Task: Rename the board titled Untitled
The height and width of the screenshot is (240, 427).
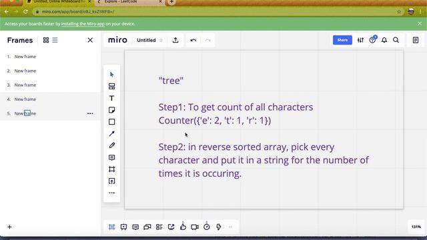Action: click(146, 40)
